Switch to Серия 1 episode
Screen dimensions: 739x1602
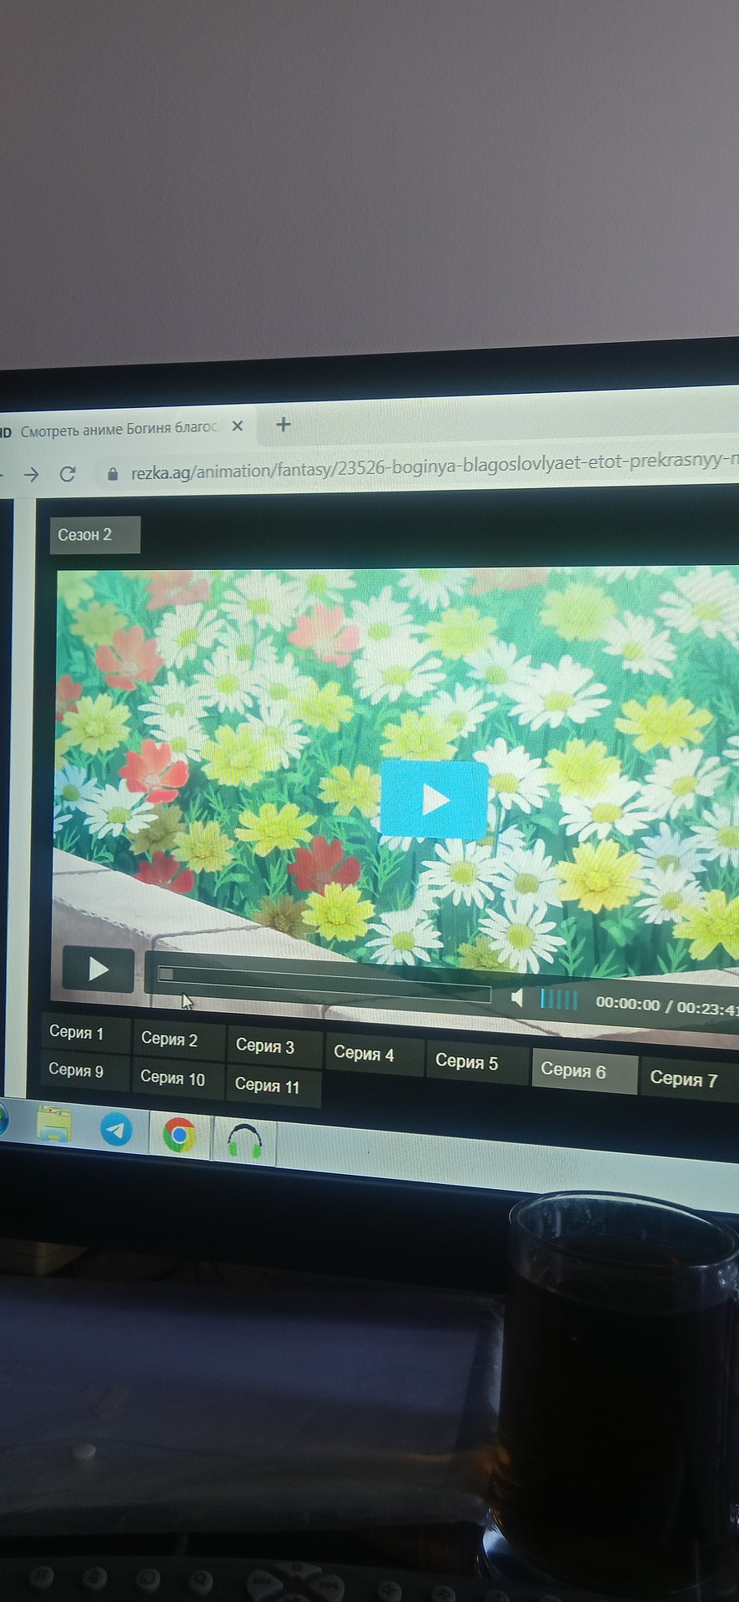click(77, 1032)
